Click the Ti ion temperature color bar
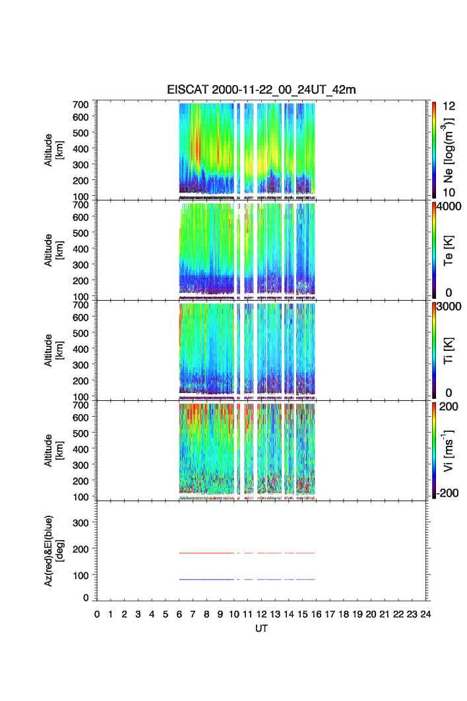This screenshot has height=701, width=467. tap(433, 350)
